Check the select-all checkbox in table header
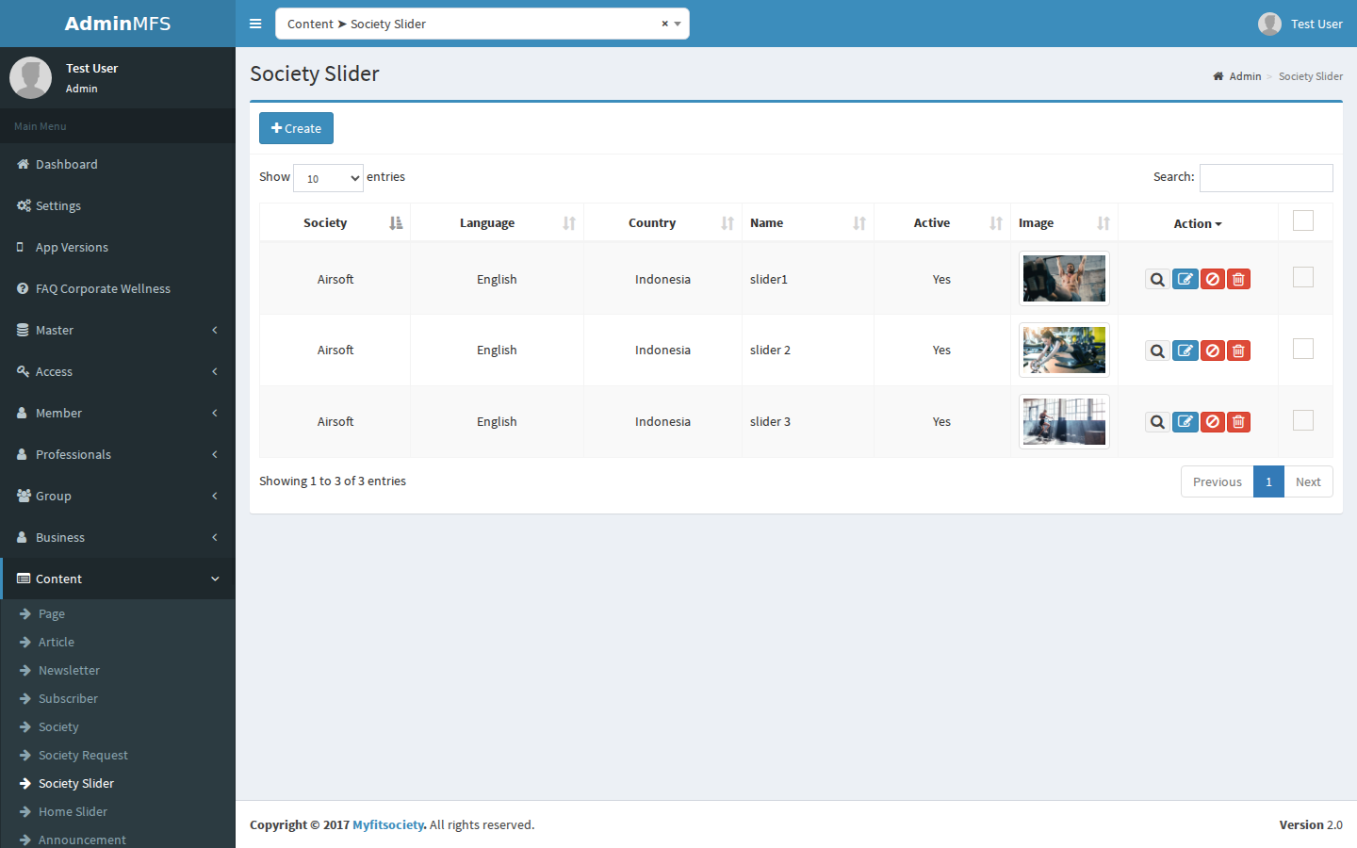 1303,220
